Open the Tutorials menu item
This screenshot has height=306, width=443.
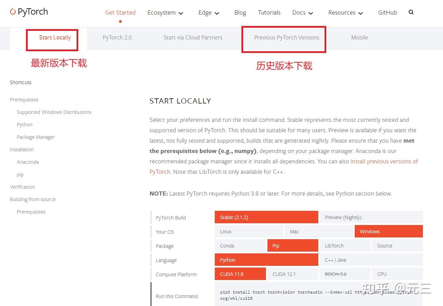[x=269, y=12]
